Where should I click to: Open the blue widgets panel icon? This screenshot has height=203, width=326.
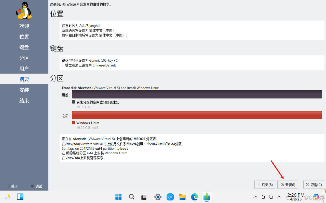[x=20, y=197]
